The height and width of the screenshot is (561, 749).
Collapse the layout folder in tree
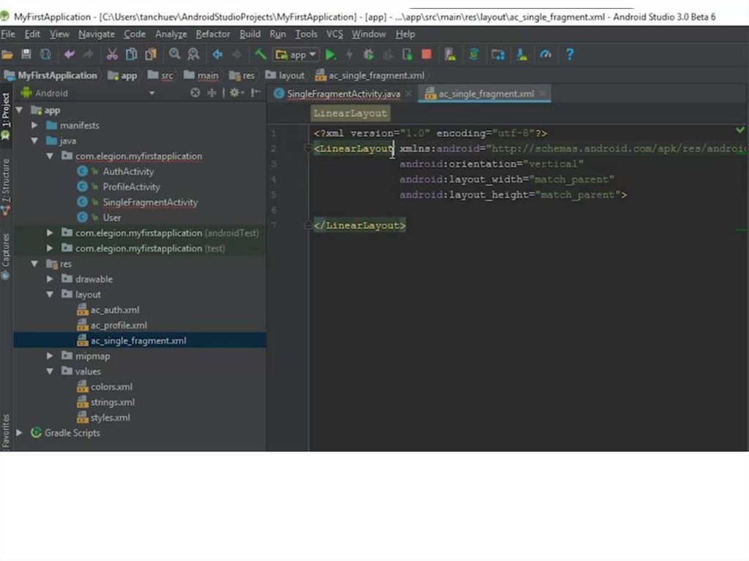pos(50,295)
